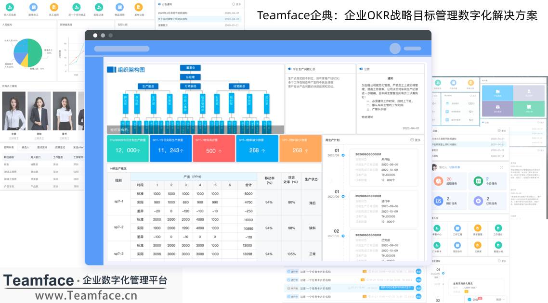Screen dimensions: 548x303
Task: Click the red 500 KPI card
Action: (x=214, y=148)
